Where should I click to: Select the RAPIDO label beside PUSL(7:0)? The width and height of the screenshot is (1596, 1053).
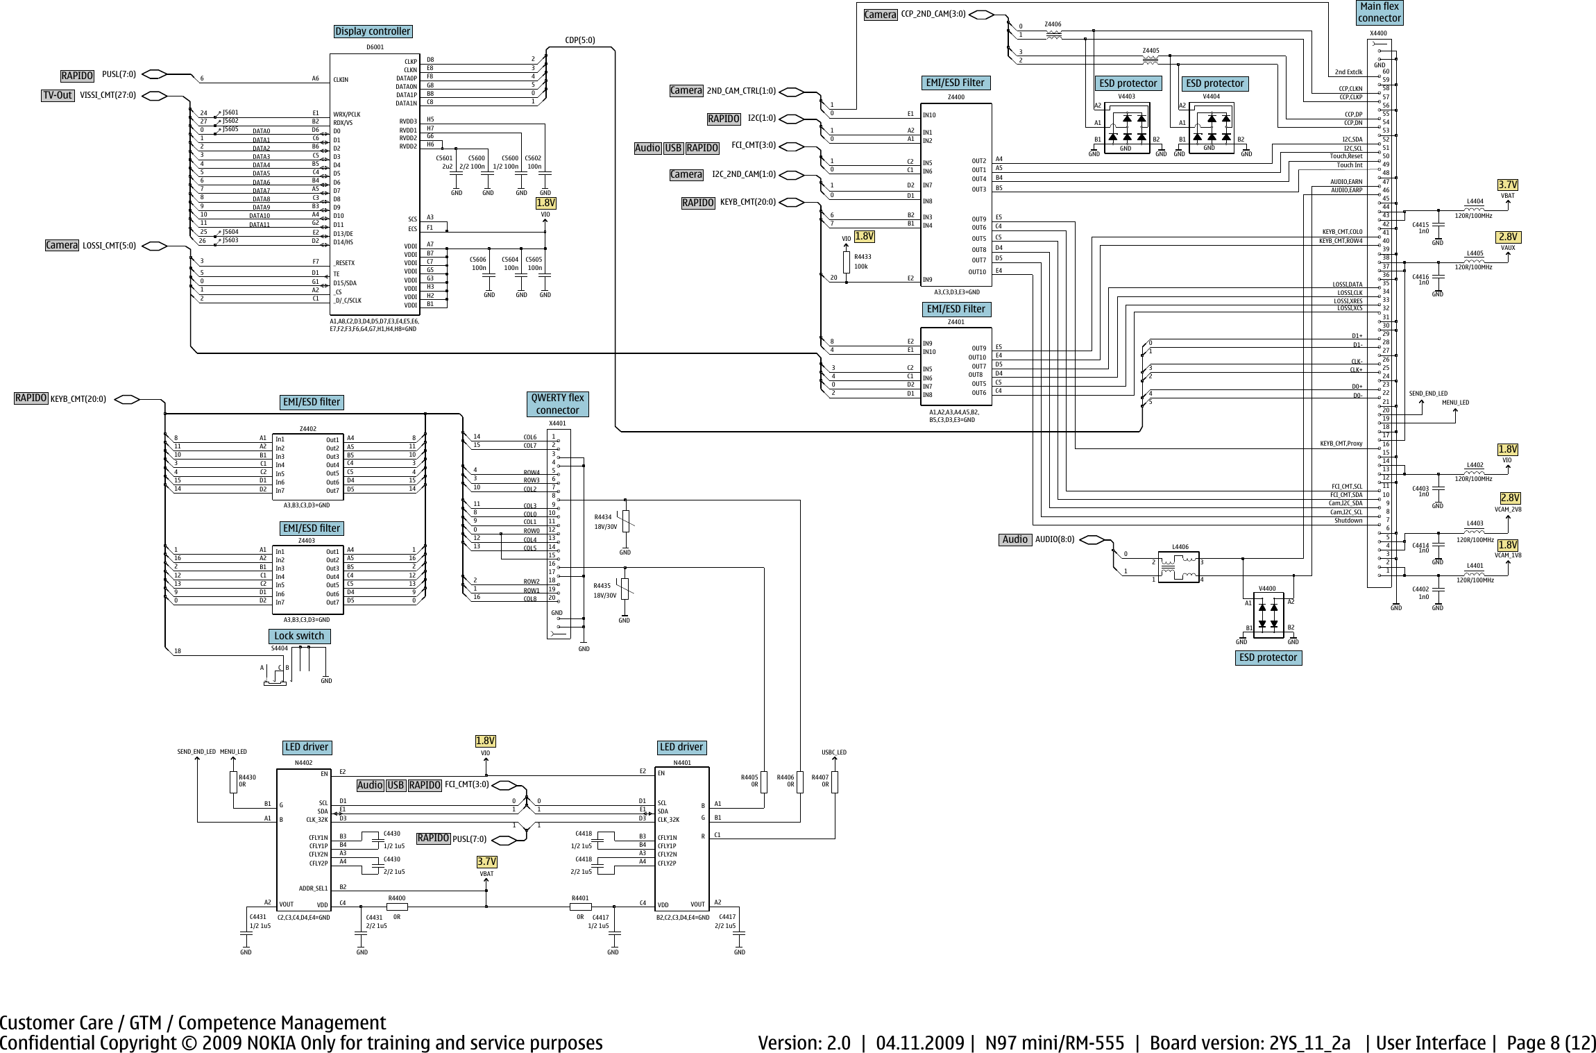(x=77, y=74)
